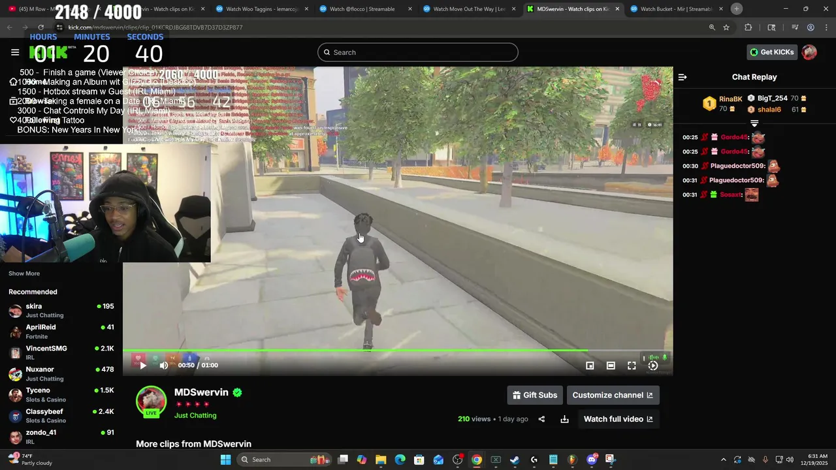Open Microsoft Store from the taskbar
836x470 pixels.
click(419, 460)
